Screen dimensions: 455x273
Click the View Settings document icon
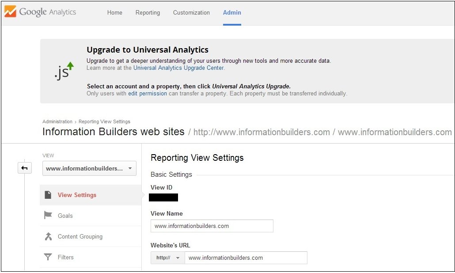[48, 195]
